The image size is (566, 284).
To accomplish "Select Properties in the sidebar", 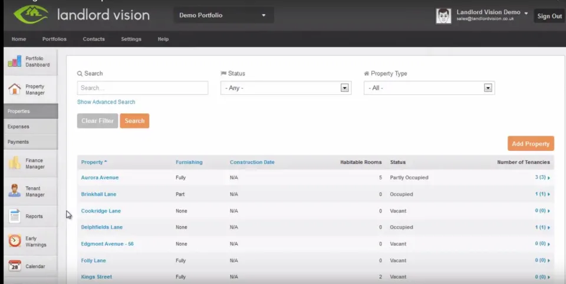I will pos(31,111).
